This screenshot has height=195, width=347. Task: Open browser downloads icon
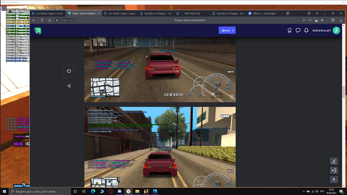pyautogui.click(x=341, y=20)
